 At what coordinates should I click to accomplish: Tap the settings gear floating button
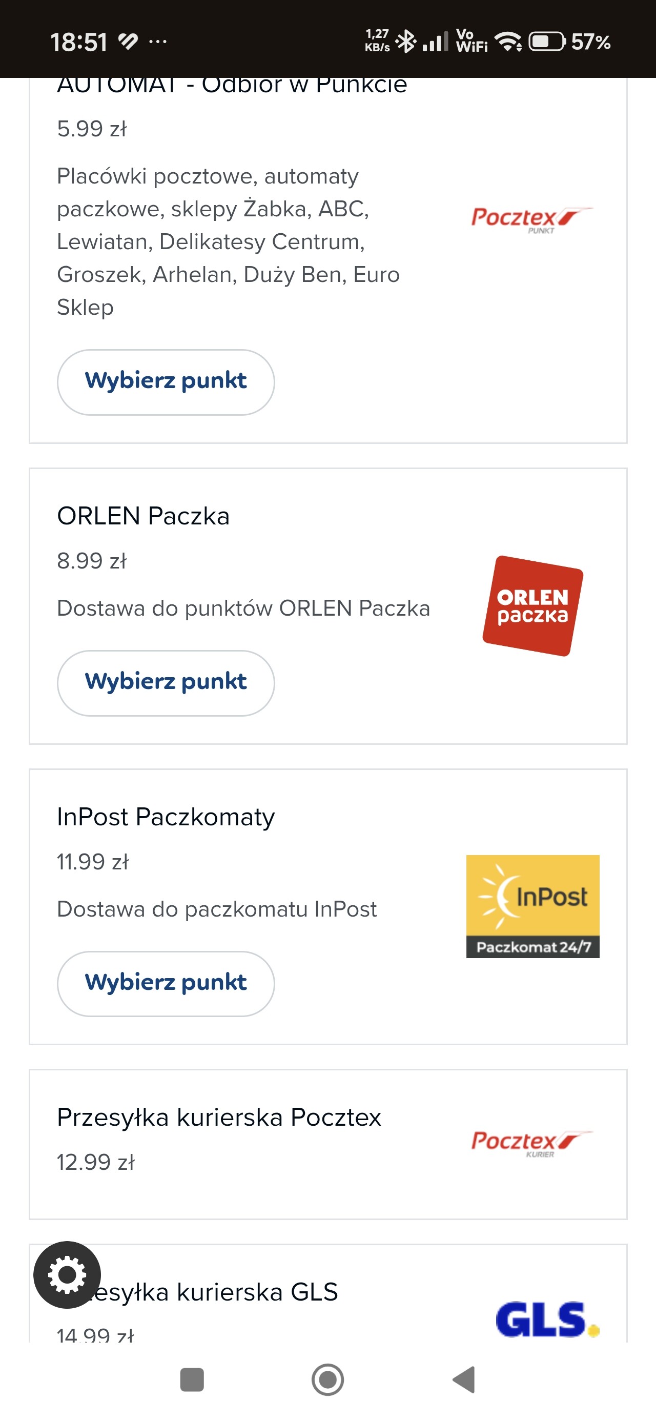pyautogui.click(x=67, y=1274)
